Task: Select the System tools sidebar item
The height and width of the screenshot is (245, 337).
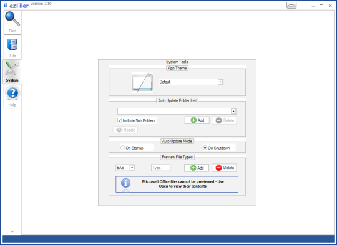Action: (12, 72)
